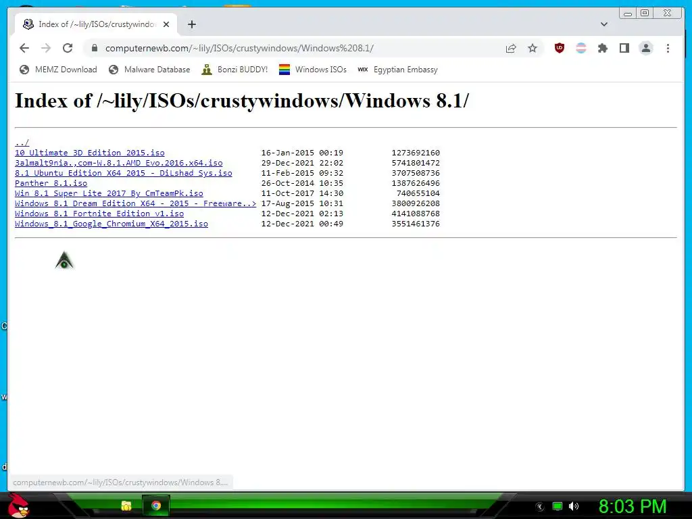The height and width of the screenshot is (519, 692).
Task: Download 8.1 Ubuntu Edition X64 2015 iso
Action: 124,173
